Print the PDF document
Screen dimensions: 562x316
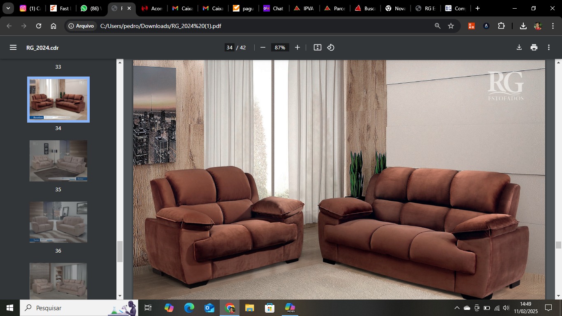point(534,47)
